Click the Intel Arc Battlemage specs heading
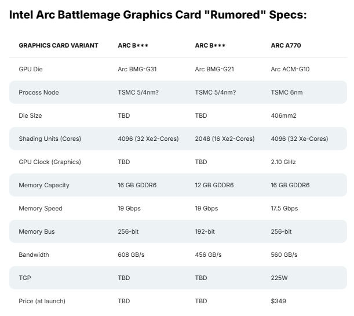The height and width of the screenshot is (316, 354). 158,14
